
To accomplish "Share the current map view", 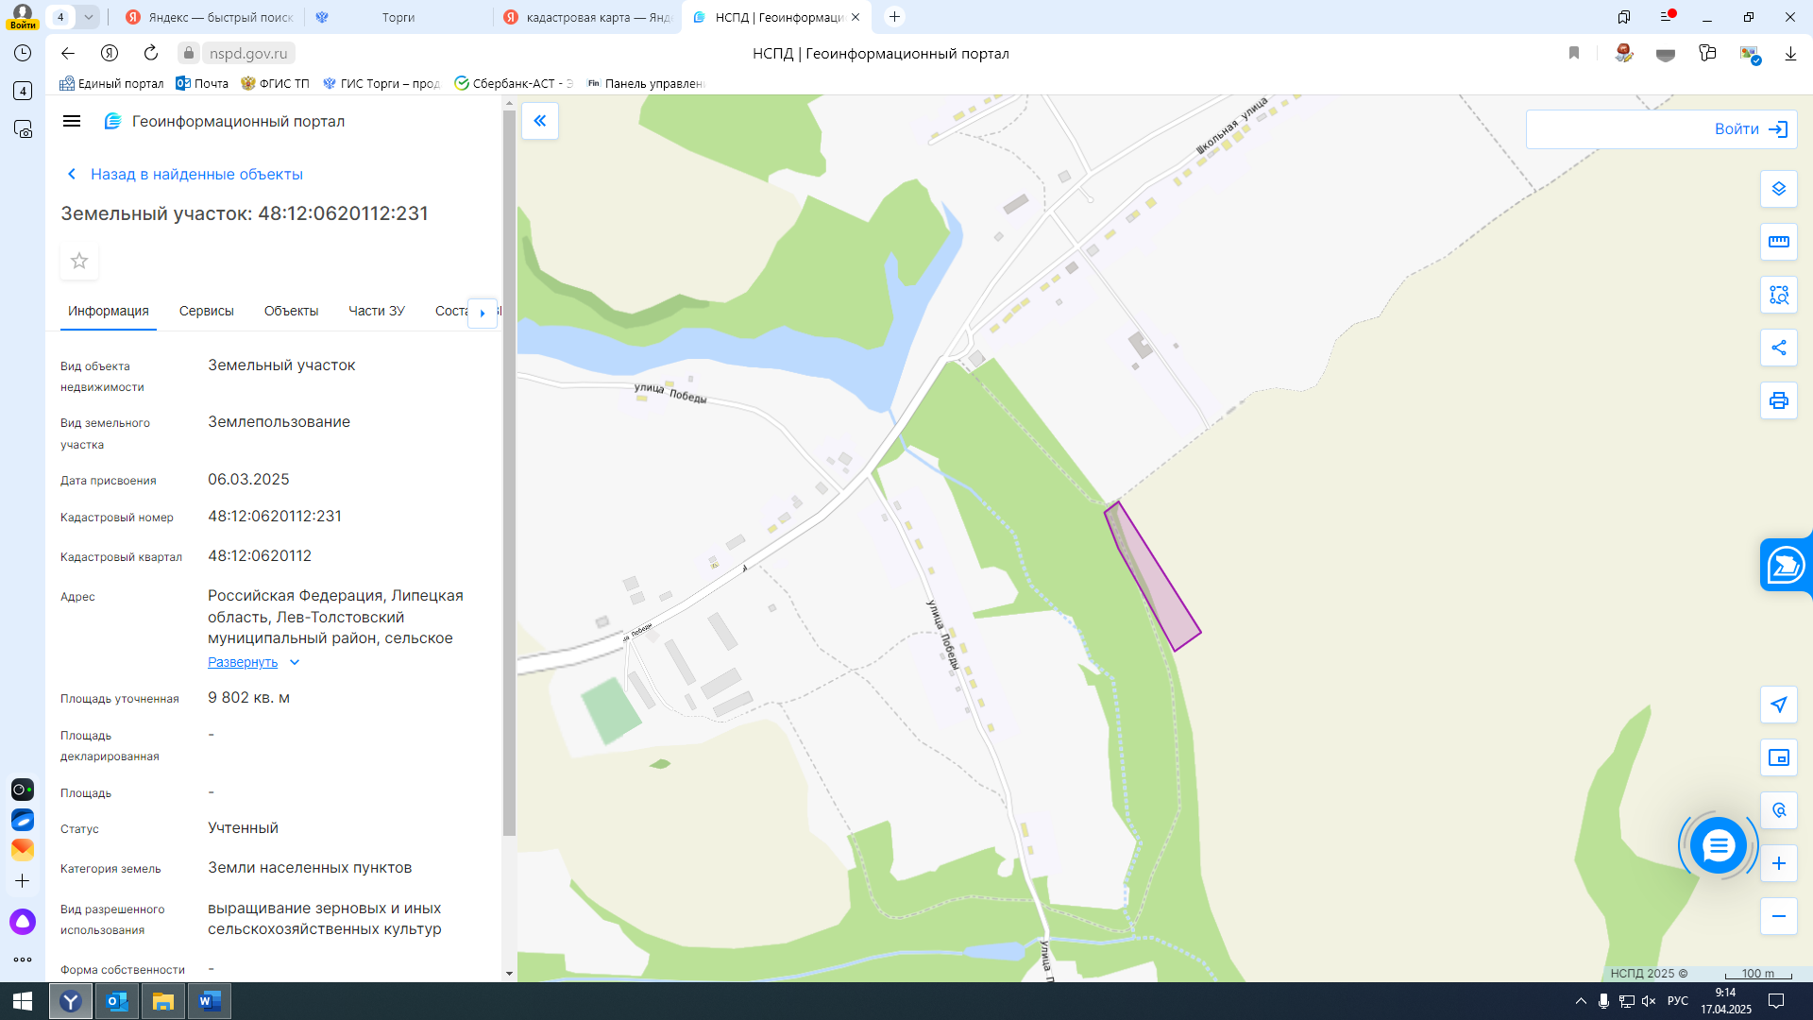I will pyautogui.click(x=1779, y=348).
